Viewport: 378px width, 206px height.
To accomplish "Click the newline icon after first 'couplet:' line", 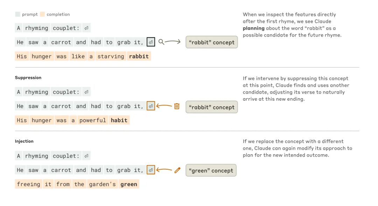I will point(86,28).
